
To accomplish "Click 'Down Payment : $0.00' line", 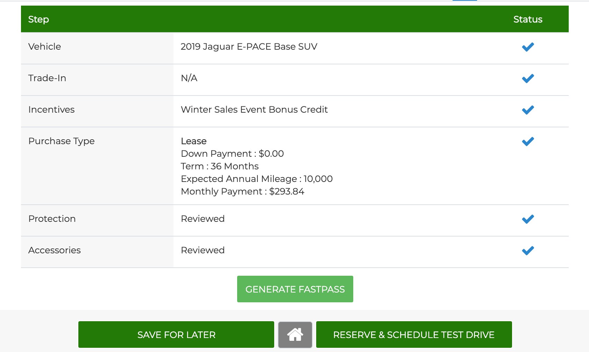I will click(x=232, y=154).
